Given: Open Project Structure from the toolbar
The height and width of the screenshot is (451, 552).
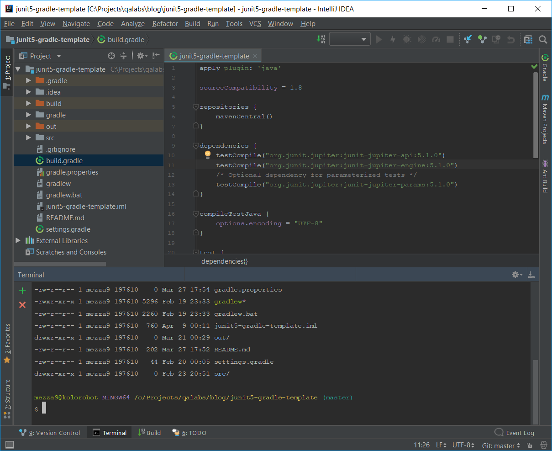Looking at the screenshot, I should point(528,40).
